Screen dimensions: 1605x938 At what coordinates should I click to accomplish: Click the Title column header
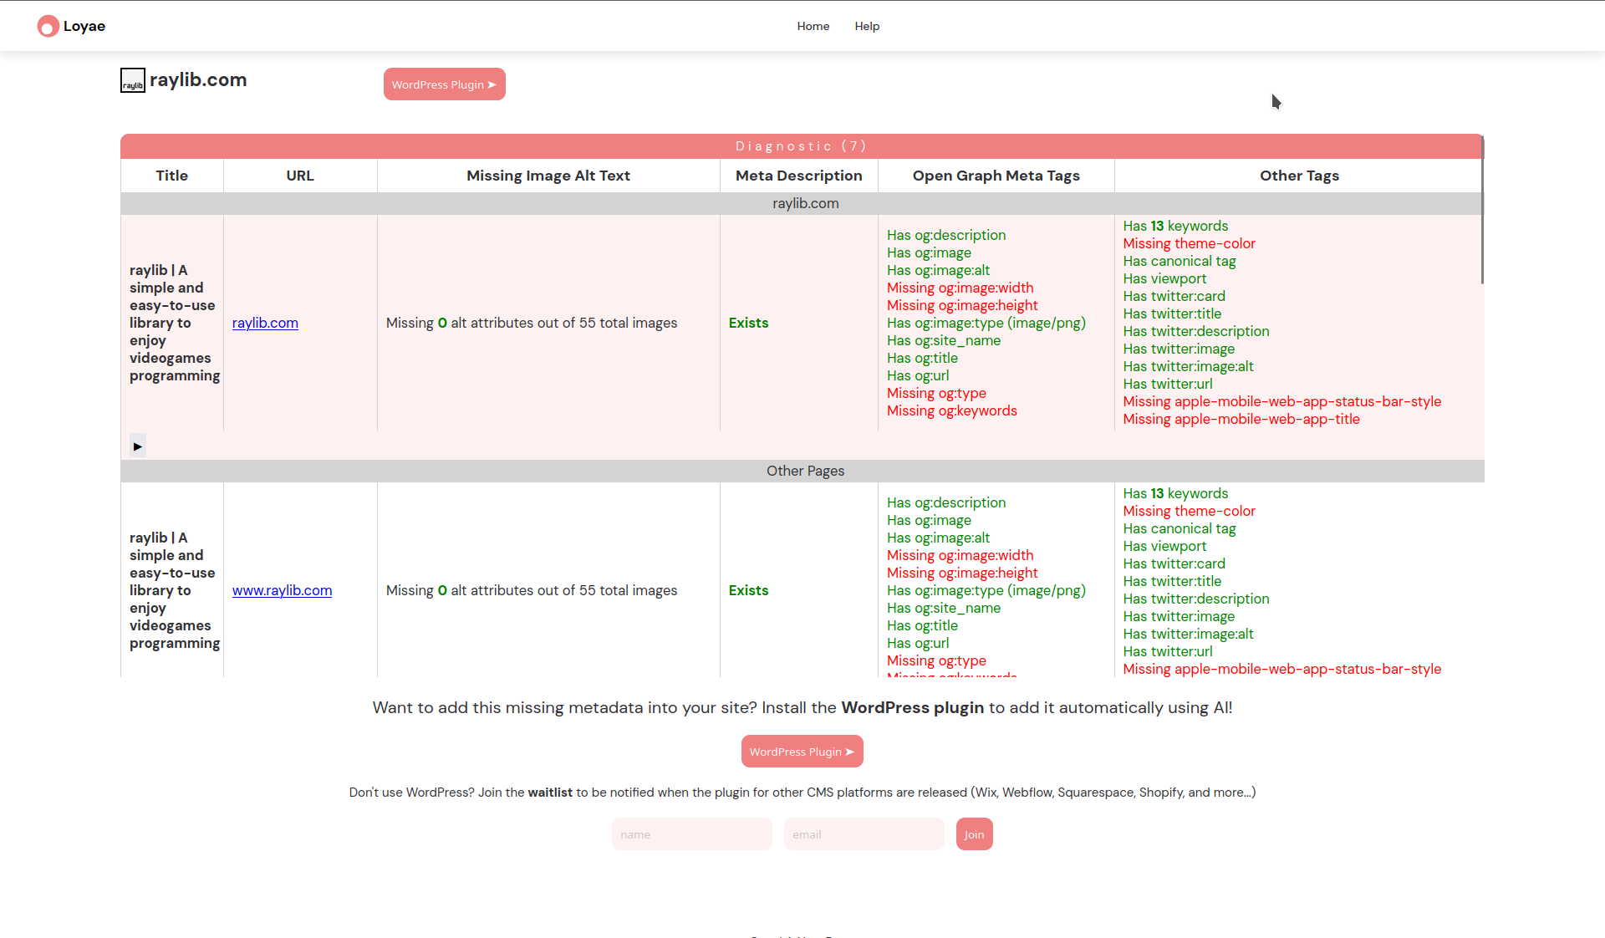coord(172,176)
